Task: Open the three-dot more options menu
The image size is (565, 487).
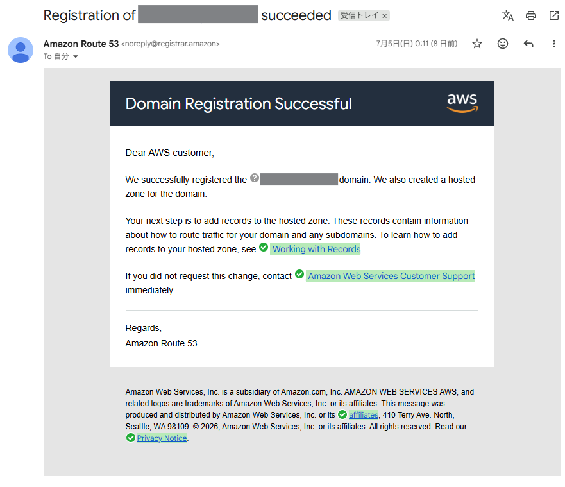Action: pyautogui.click(x=554, y=44)
